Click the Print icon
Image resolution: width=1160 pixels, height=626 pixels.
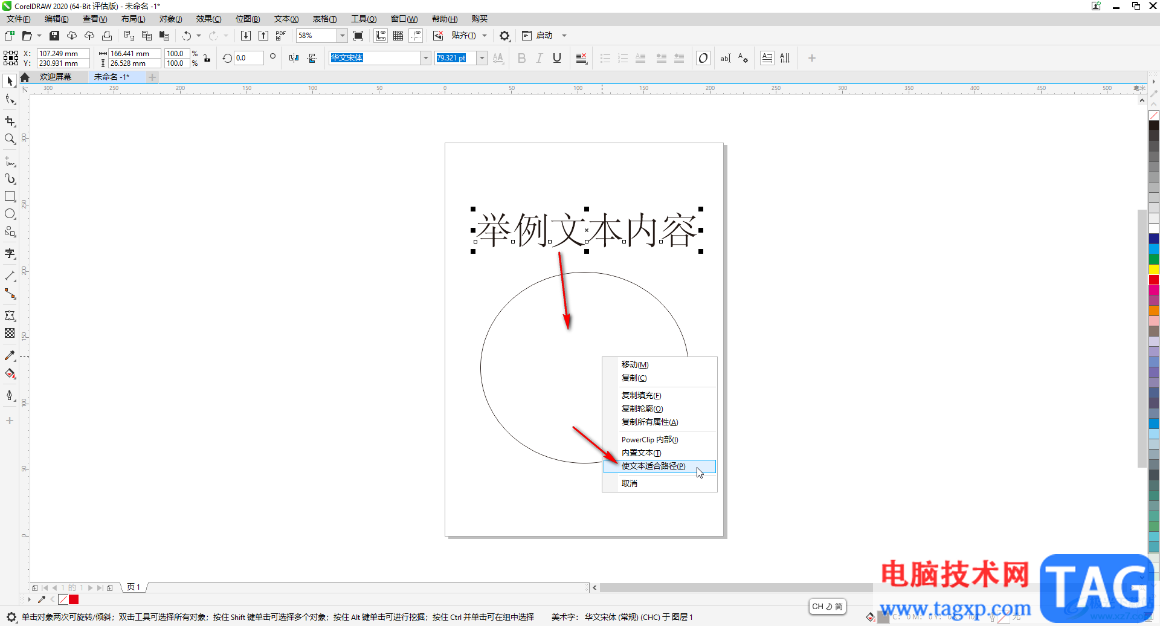click(107, 36)
